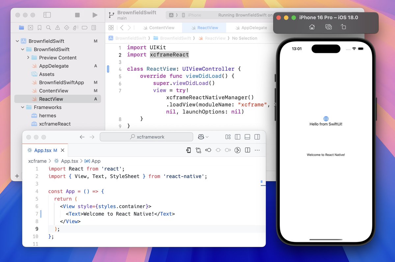395x262 pixels.
Task: Toggle the Xcode navigator sidebar
Action: point(47,15)
